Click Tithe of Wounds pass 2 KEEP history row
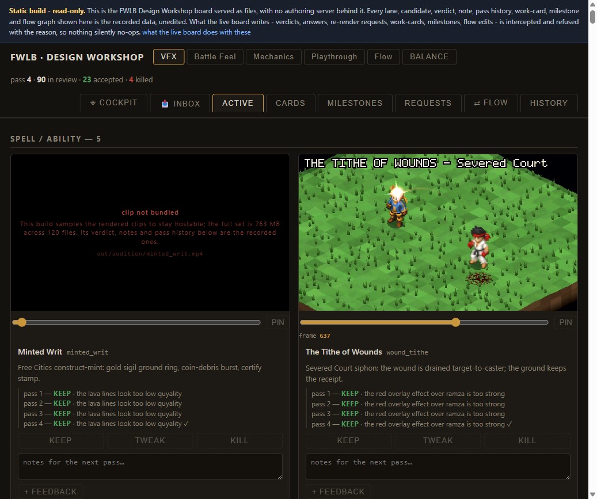Screen dimensions: 597x499 (408, 404)
